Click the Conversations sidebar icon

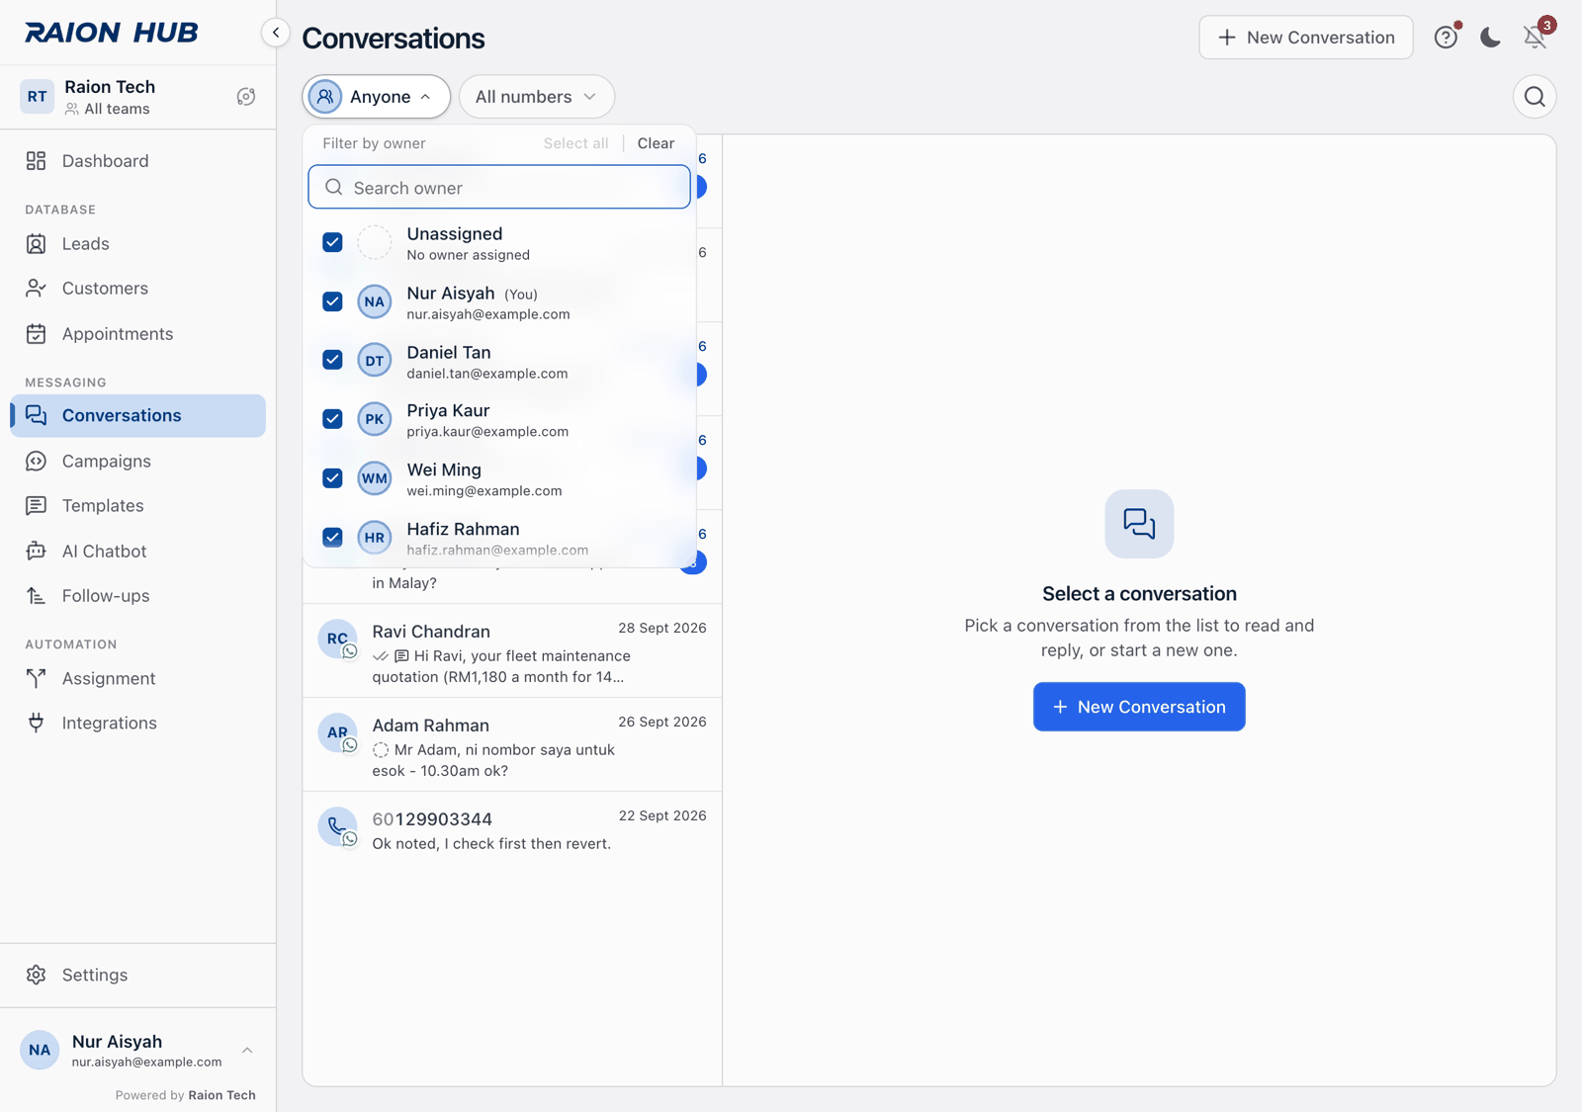(37, 415)
